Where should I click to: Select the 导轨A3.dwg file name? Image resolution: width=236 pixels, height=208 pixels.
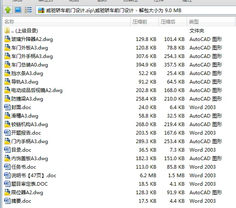[x=25, y=82]
